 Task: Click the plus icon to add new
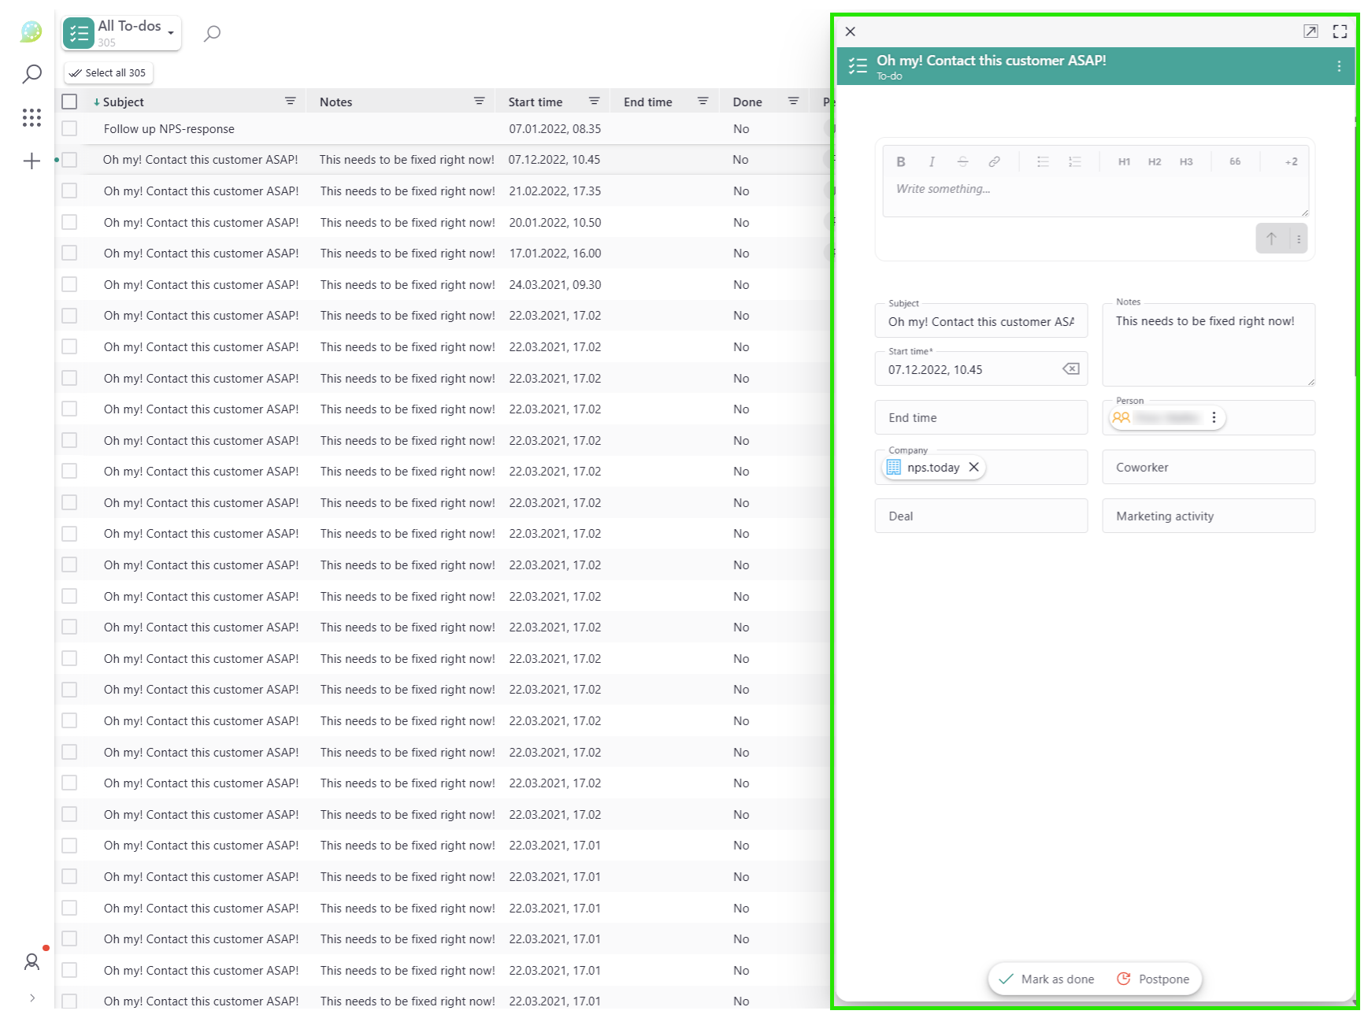32,161
